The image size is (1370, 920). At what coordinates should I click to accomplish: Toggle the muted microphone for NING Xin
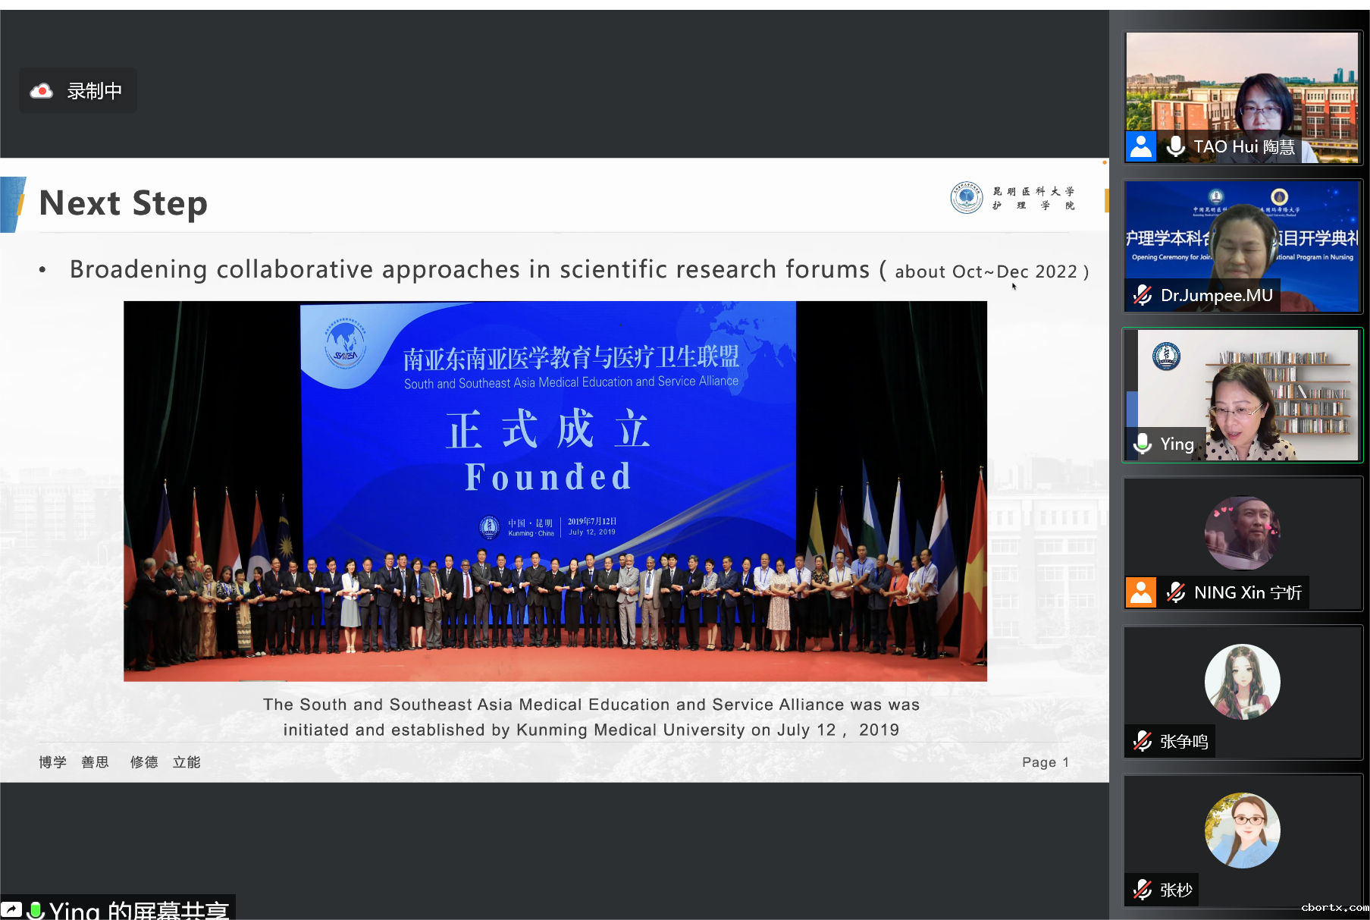pyautogui.click(x=1175, y=592)
